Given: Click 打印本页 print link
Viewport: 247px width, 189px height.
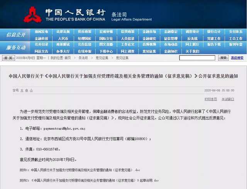Looking at the screenshot, I should 211,99.
